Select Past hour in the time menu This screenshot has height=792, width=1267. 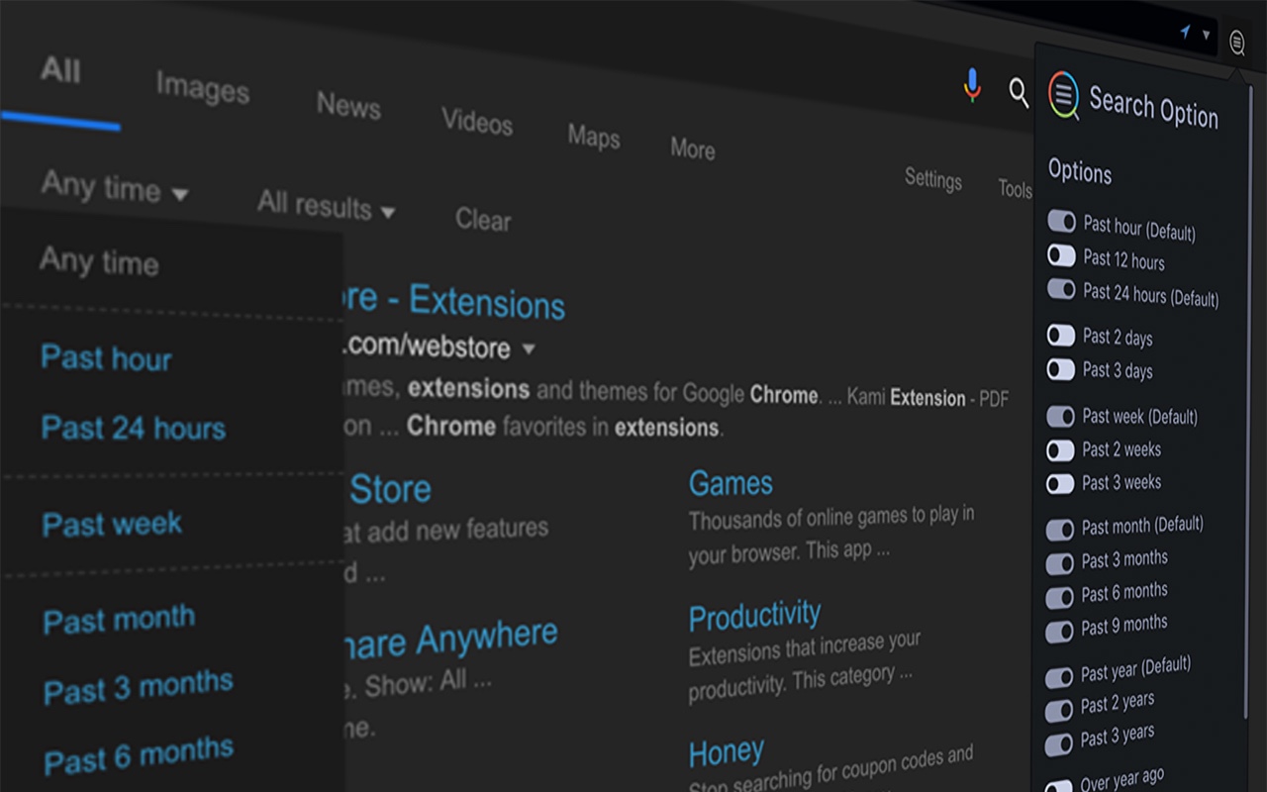point(106,357)
